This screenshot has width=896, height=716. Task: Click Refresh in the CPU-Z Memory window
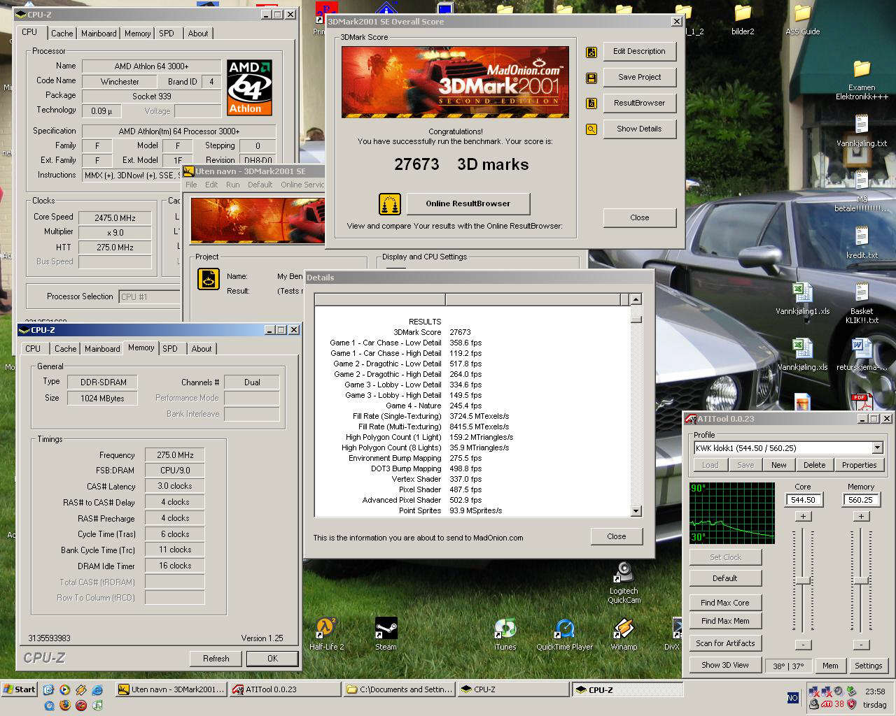click(216, 659)
